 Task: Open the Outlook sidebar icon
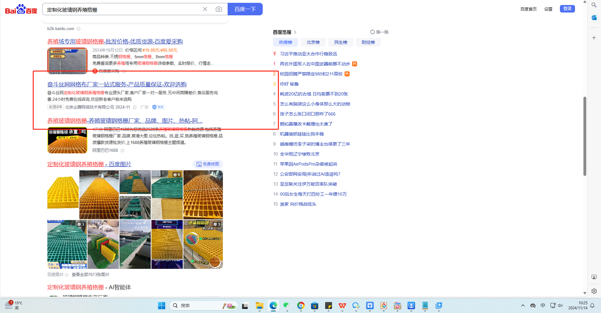coord(594,18)
